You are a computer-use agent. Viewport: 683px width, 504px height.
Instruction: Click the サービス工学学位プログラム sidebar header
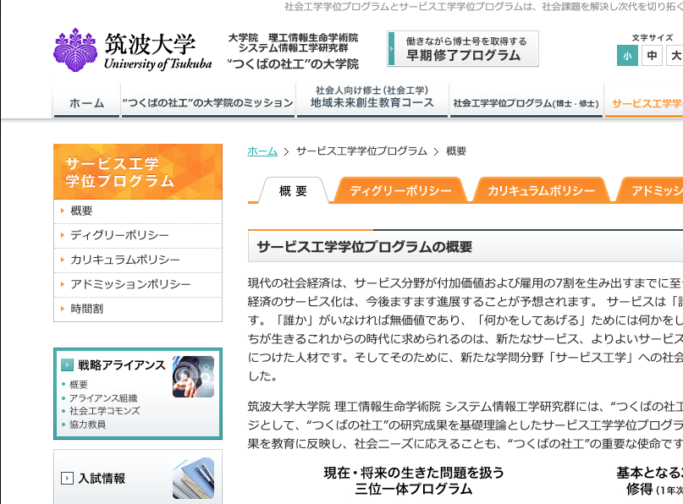coord(138,172)
